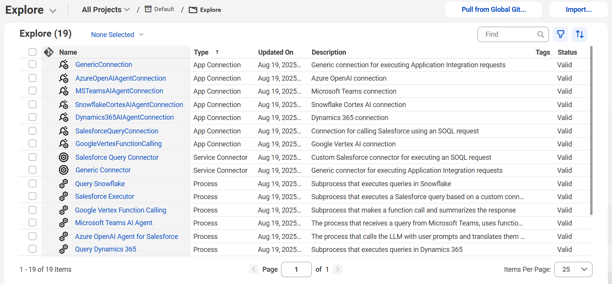
Task: Open the Generic Connector link
Action: pos(103,170)
